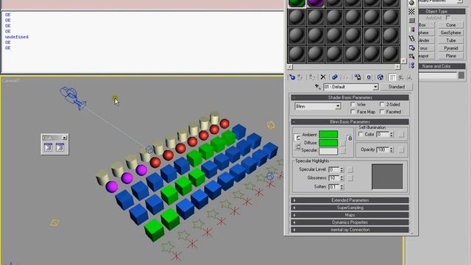Viewport: 471px width, 265px height.
Task: Click the Specular Level value field
Action: pos(334,169)
